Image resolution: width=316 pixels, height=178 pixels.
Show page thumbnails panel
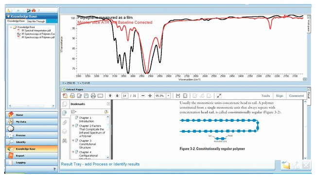pos(65,104)
